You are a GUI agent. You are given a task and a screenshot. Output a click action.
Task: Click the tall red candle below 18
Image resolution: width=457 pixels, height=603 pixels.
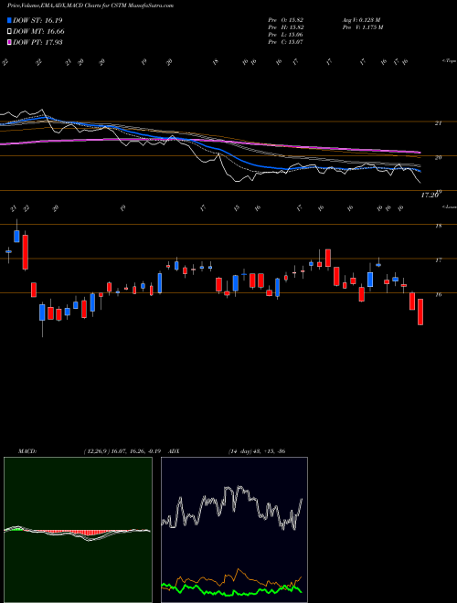(x=26, y=252)
